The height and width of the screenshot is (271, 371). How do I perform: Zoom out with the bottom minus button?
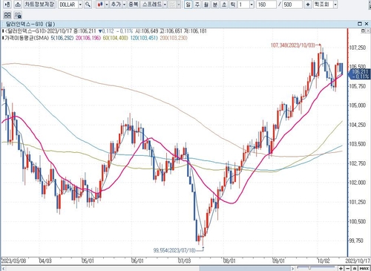(348, 268)
